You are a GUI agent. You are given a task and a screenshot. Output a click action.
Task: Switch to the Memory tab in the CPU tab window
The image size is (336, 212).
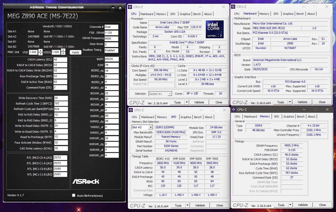(x=161, y=14)
